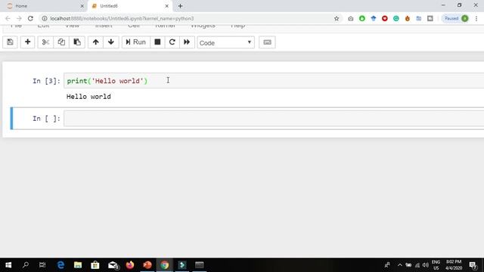This screenshot has height=272, width=484.
Task: View site information icon in address bar
Action: [45, 18]
